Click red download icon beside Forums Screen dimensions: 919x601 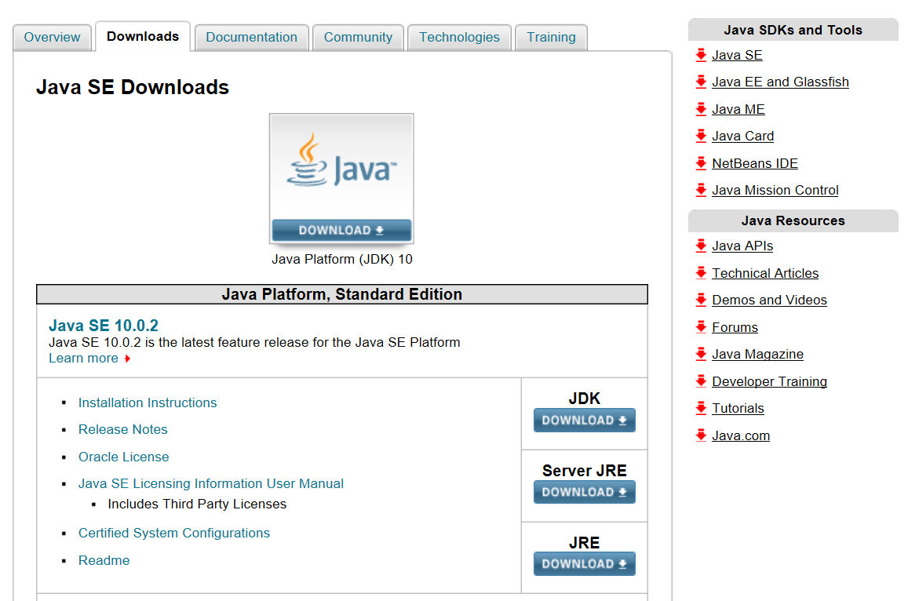[701, 327]
